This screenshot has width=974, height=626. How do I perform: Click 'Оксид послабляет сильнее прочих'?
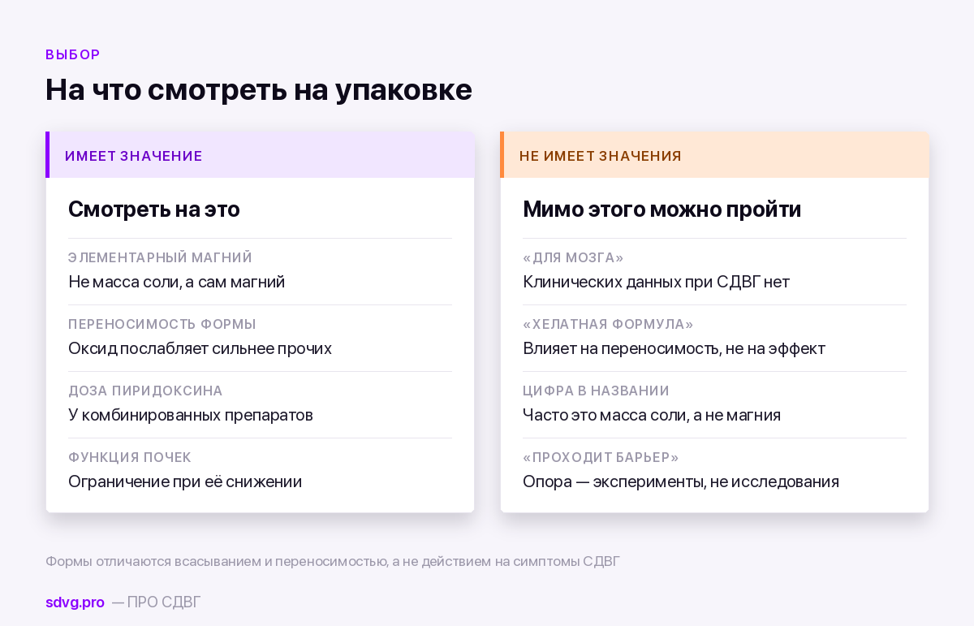200,348
